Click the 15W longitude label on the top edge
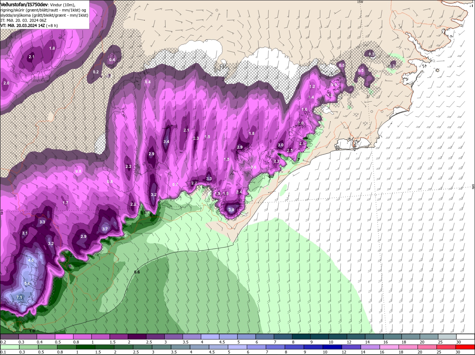Image resolution: width=475 pixels, height=355 pixels. [x=360, y=2]
